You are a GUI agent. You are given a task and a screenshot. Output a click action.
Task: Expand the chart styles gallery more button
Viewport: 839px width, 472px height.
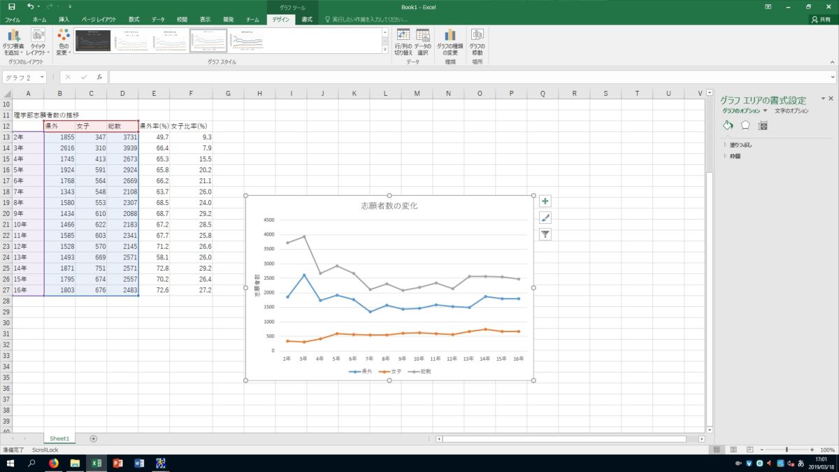pyautogui.click(x=385, y=50)
